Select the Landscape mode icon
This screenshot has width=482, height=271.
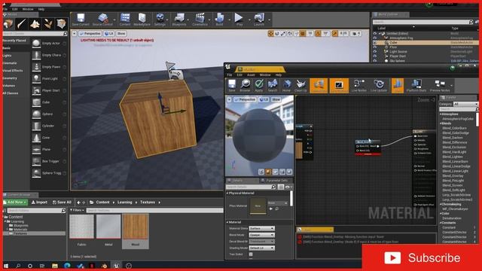tap(35, 24)
